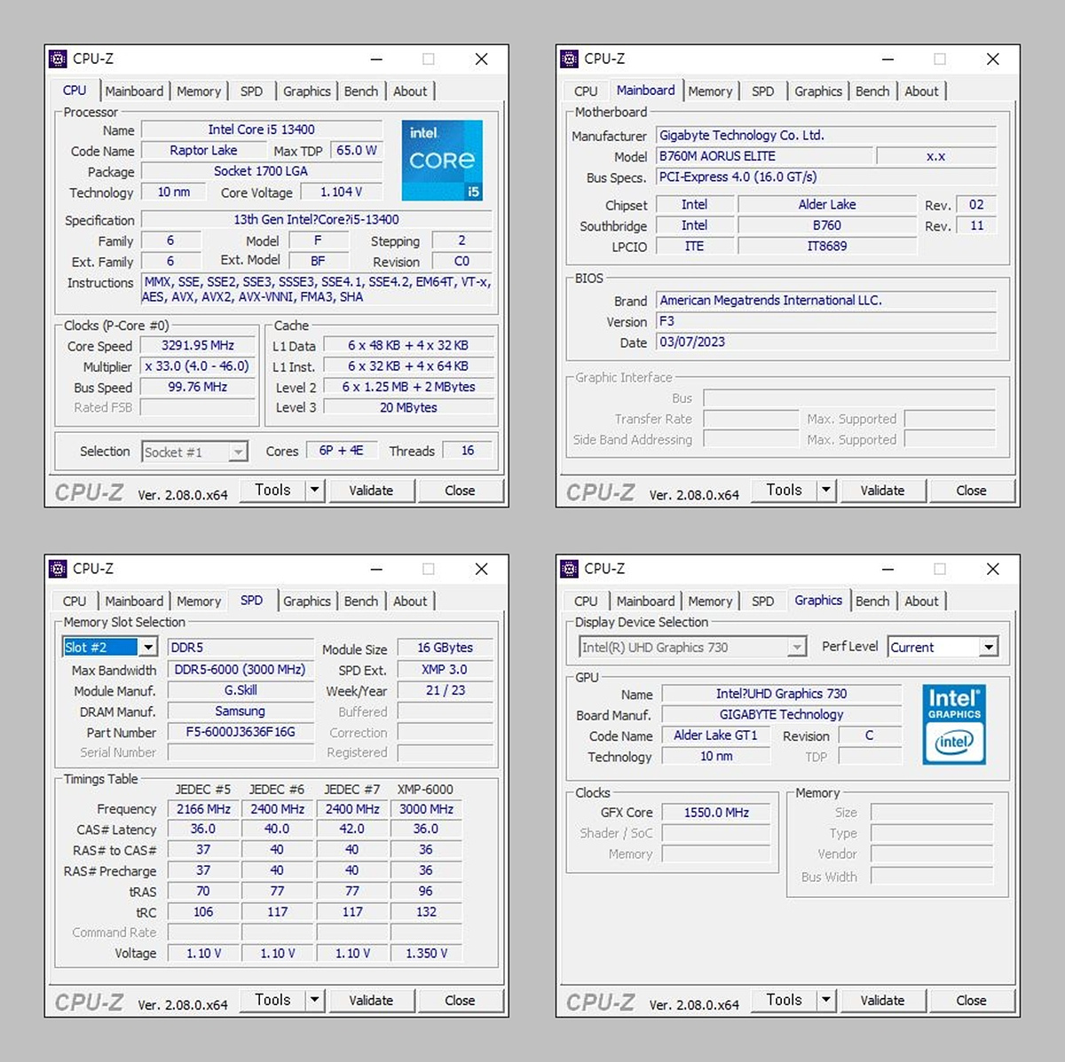Click the Intel Graphics logo badge

tap(954, 725)
